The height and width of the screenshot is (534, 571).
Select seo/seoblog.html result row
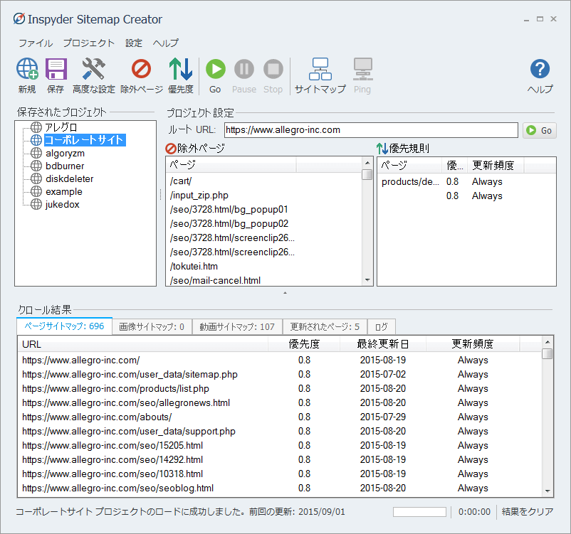coord(280,488)
